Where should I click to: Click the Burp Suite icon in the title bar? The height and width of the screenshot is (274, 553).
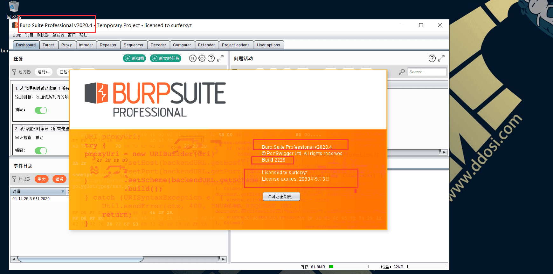(15, 25)
